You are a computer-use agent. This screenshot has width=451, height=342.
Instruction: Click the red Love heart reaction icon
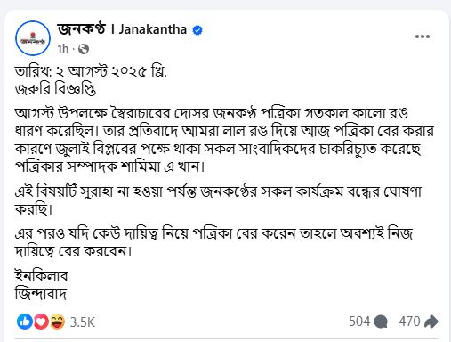[x=41, y=322]
